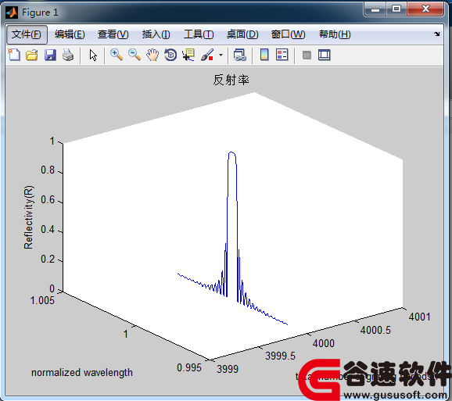Open the 插入(I) menu
This screenshot has width=452, height=401.
[x=156, y=34]
